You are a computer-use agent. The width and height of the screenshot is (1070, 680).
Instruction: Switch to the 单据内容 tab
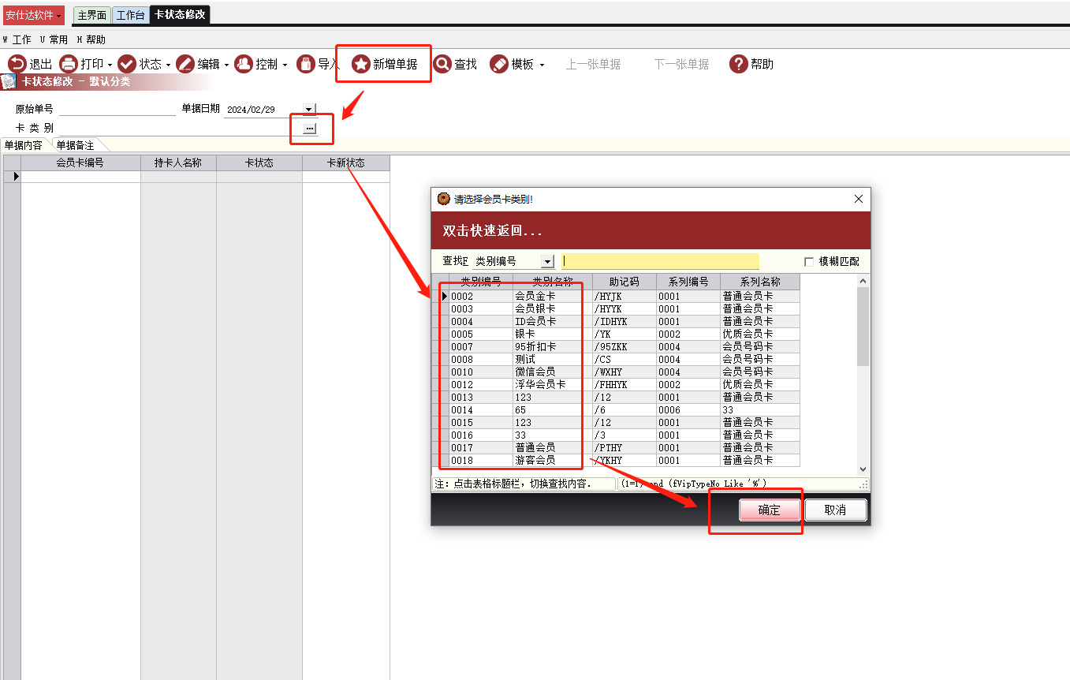24,145
